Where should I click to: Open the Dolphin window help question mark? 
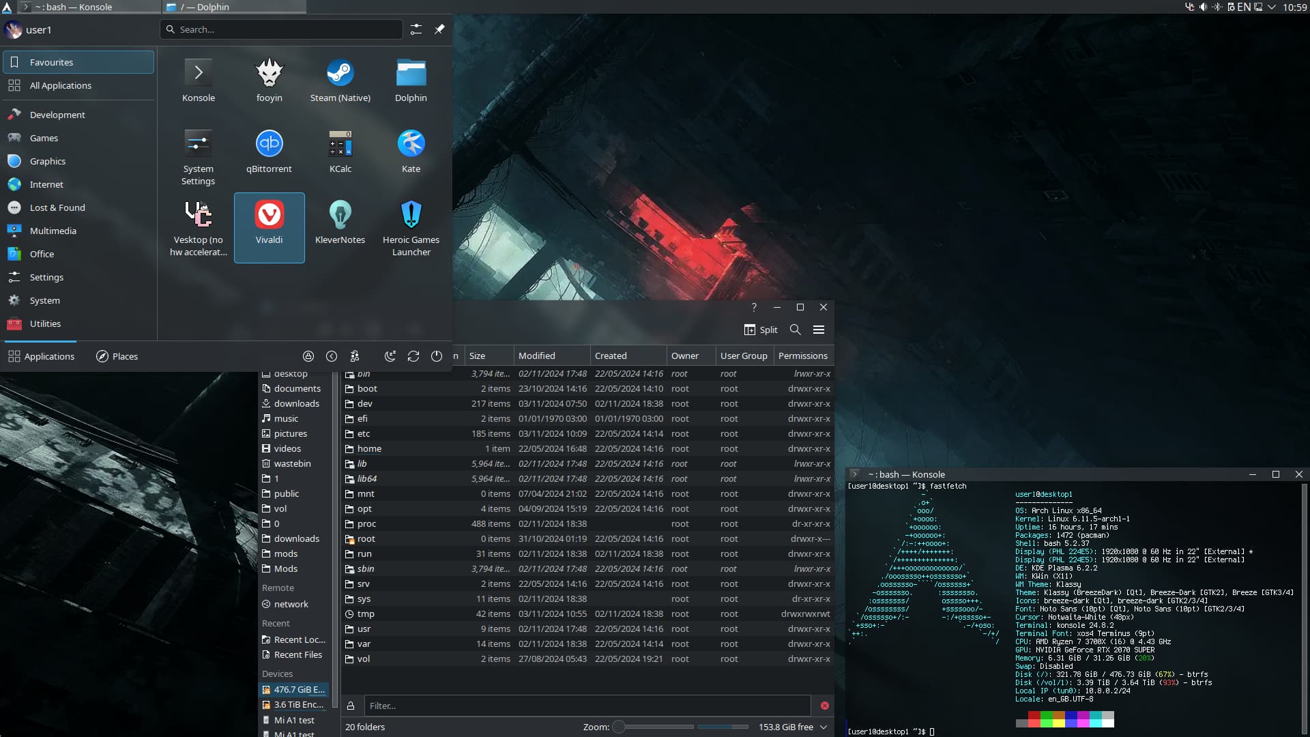tap(754, 307)
